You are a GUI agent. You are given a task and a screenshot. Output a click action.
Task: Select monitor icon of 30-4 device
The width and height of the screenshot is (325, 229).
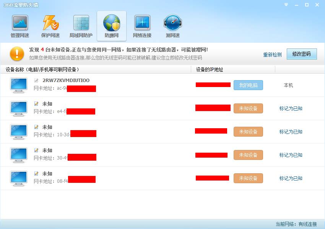tap(19, 155)
